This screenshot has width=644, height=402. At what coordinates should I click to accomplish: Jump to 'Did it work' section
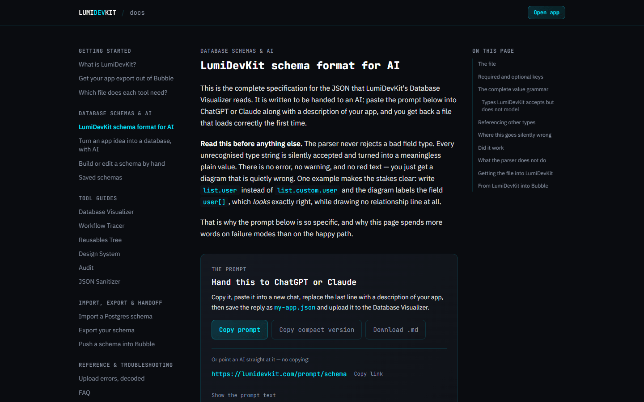click(x=491, y=148)
